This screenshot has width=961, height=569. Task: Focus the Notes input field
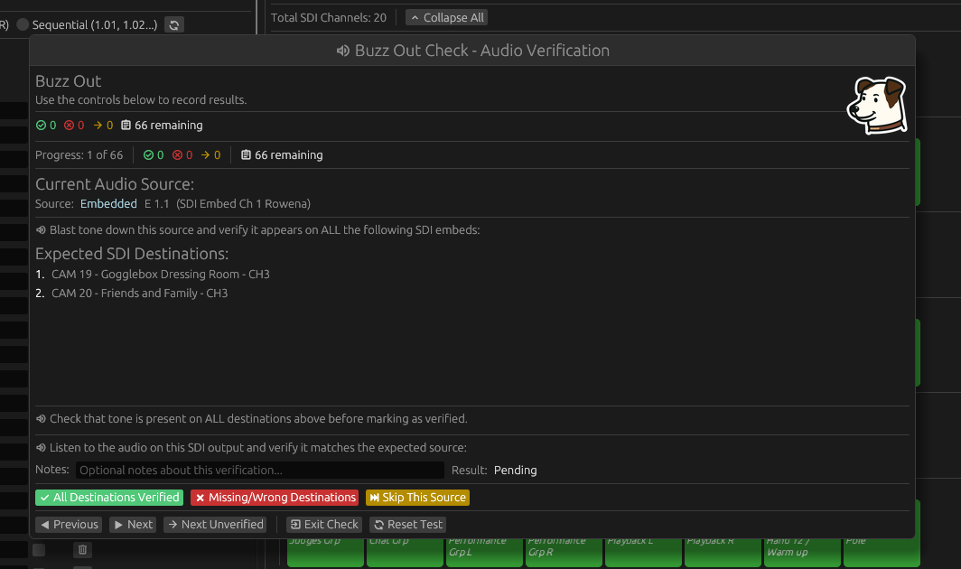coord(259,471)
